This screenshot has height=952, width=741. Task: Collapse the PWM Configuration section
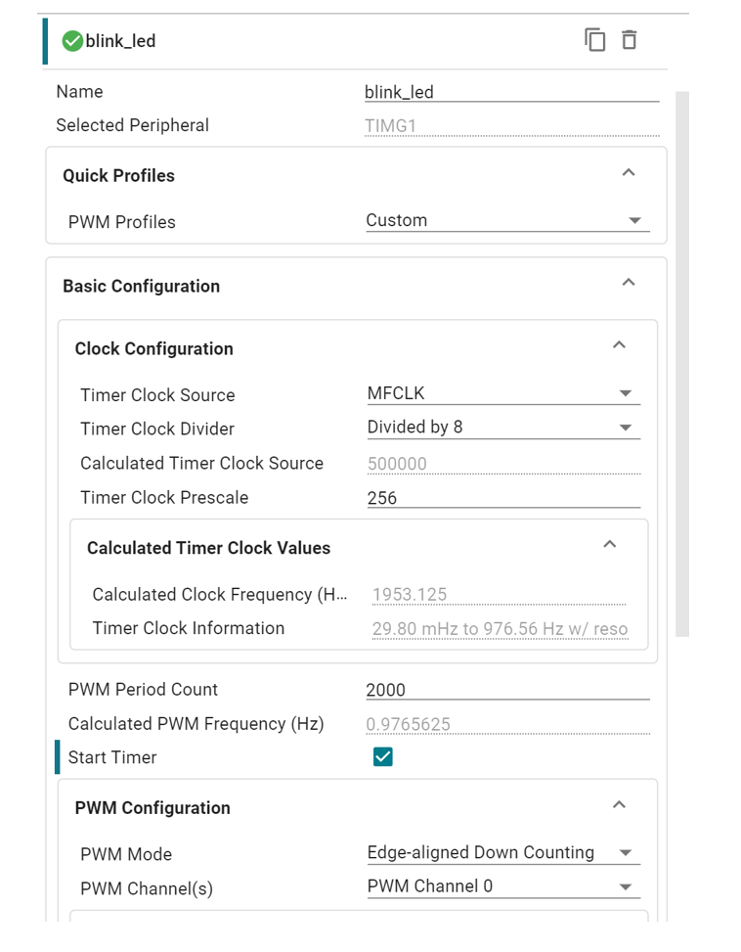point(619,805)
